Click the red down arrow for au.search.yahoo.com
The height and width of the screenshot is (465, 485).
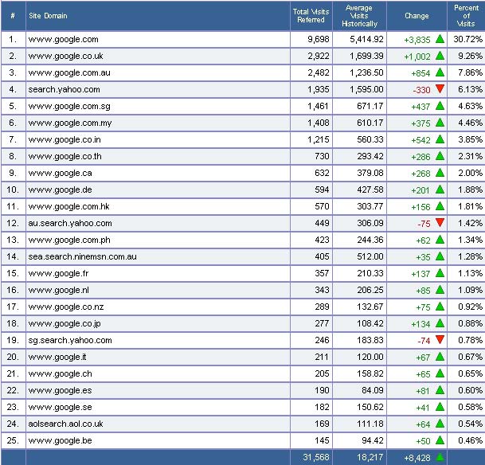click(x=439, y=223)
